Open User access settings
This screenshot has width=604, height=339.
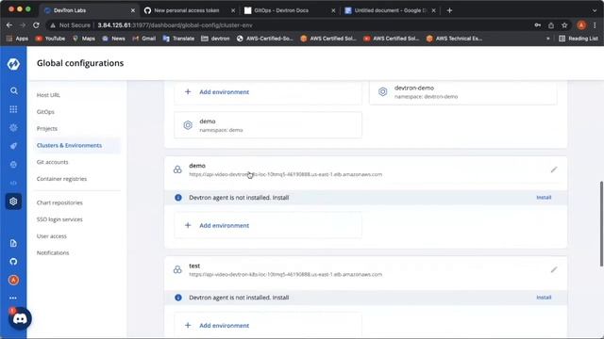(x=52, y=236)
